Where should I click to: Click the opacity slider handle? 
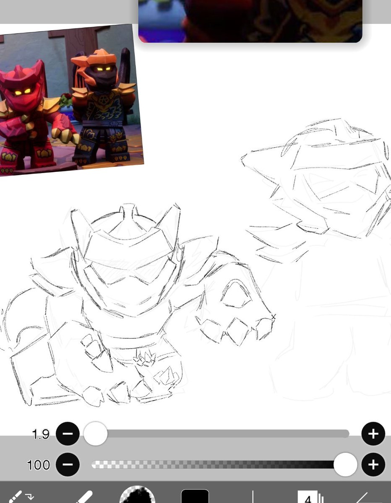345,464
